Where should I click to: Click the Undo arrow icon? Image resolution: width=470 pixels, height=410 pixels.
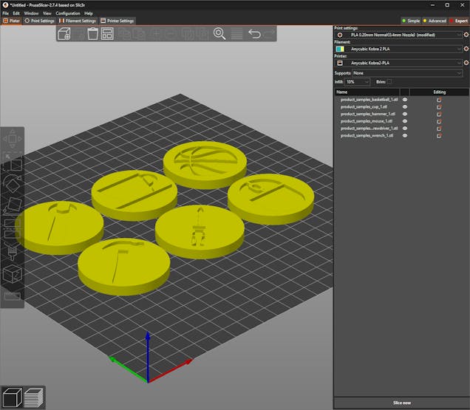coord(254,34)
